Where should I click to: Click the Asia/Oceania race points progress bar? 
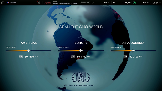[x=133, y=51]
